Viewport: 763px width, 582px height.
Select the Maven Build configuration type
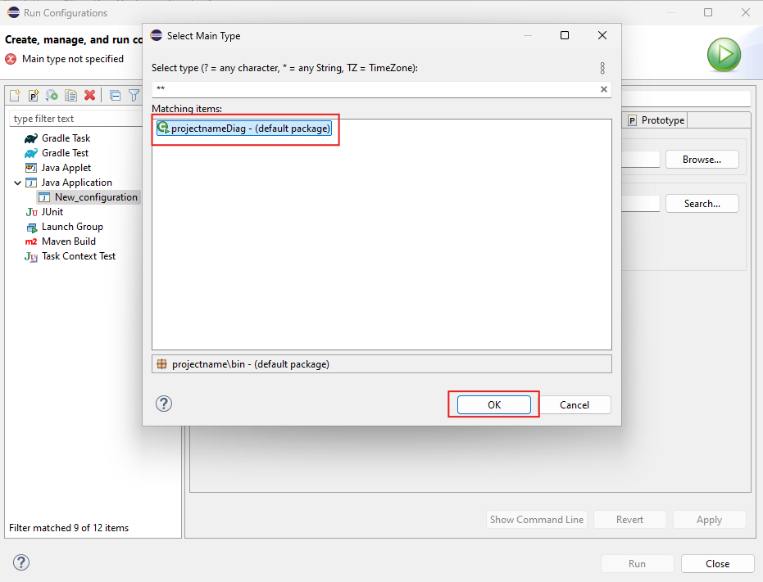click(68, 241)
